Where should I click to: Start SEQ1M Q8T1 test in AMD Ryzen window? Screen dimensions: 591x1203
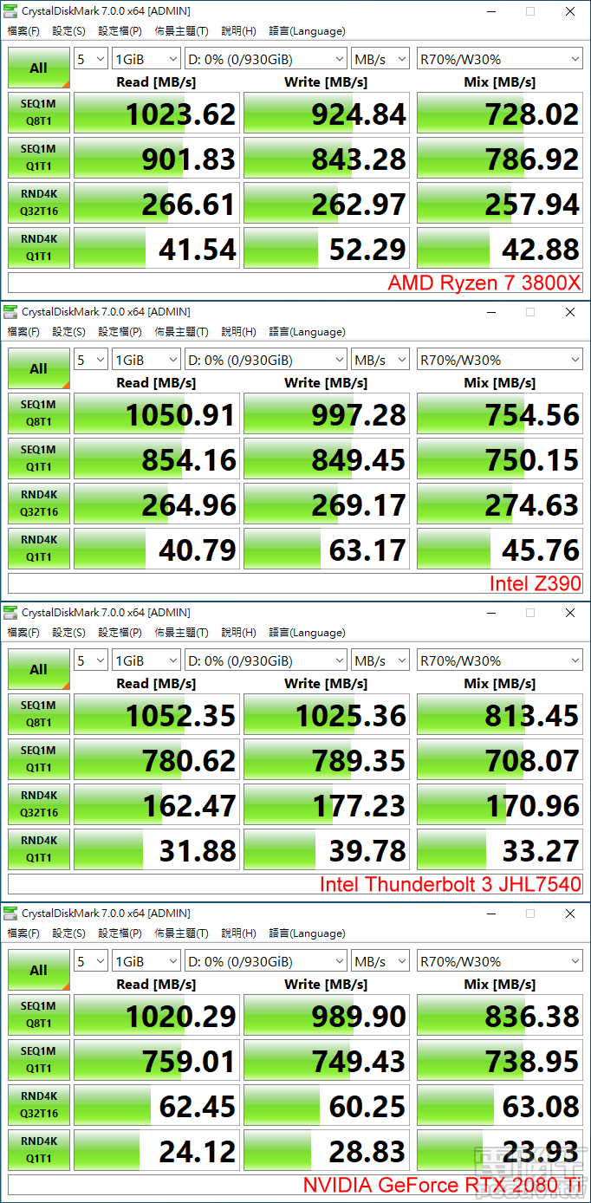(x=38, y=113)
